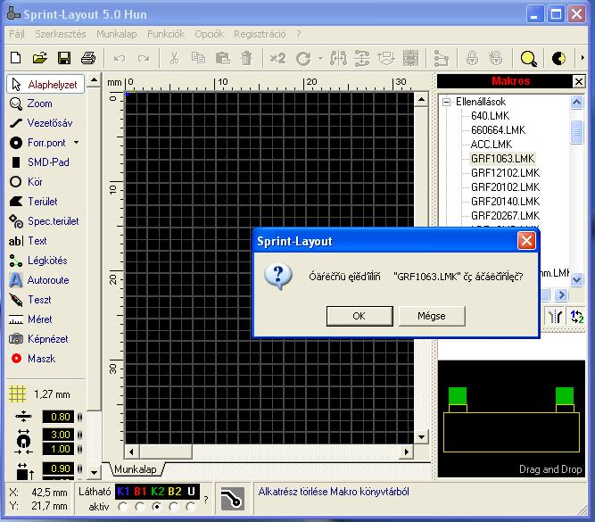
Task: Click the vertical mirror toolbar icon
Action: tap(362, 58)
